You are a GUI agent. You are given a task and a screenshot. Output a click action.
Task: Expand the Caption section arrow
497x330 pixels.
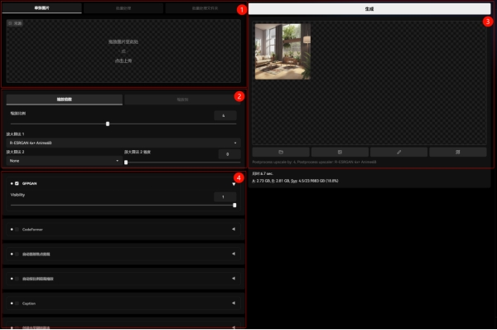tap(234, 303)
